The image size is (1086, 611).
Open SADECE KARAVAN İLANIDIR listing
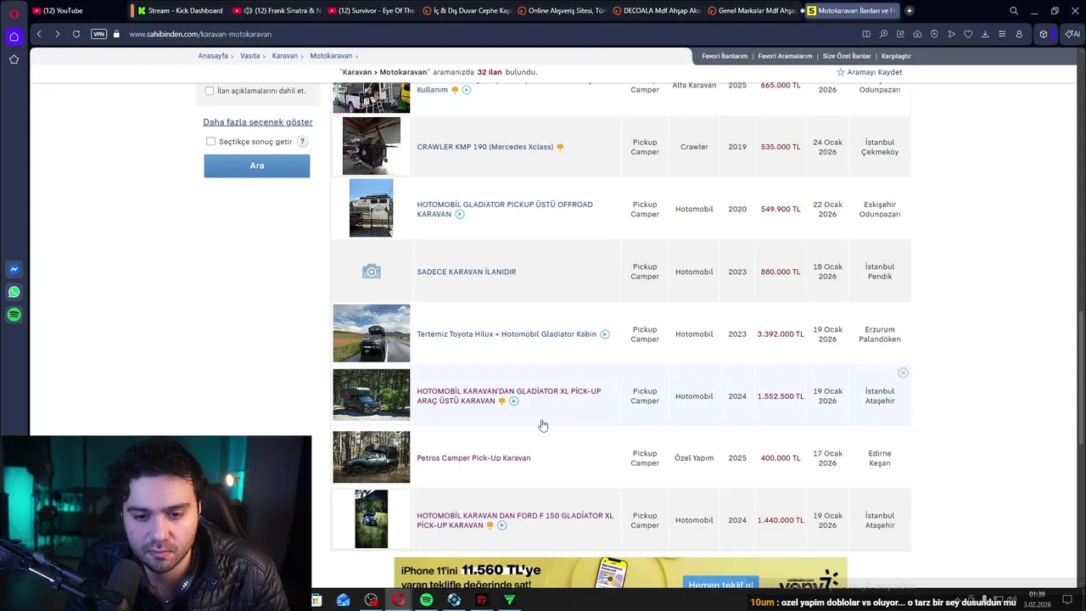[466, 272]
